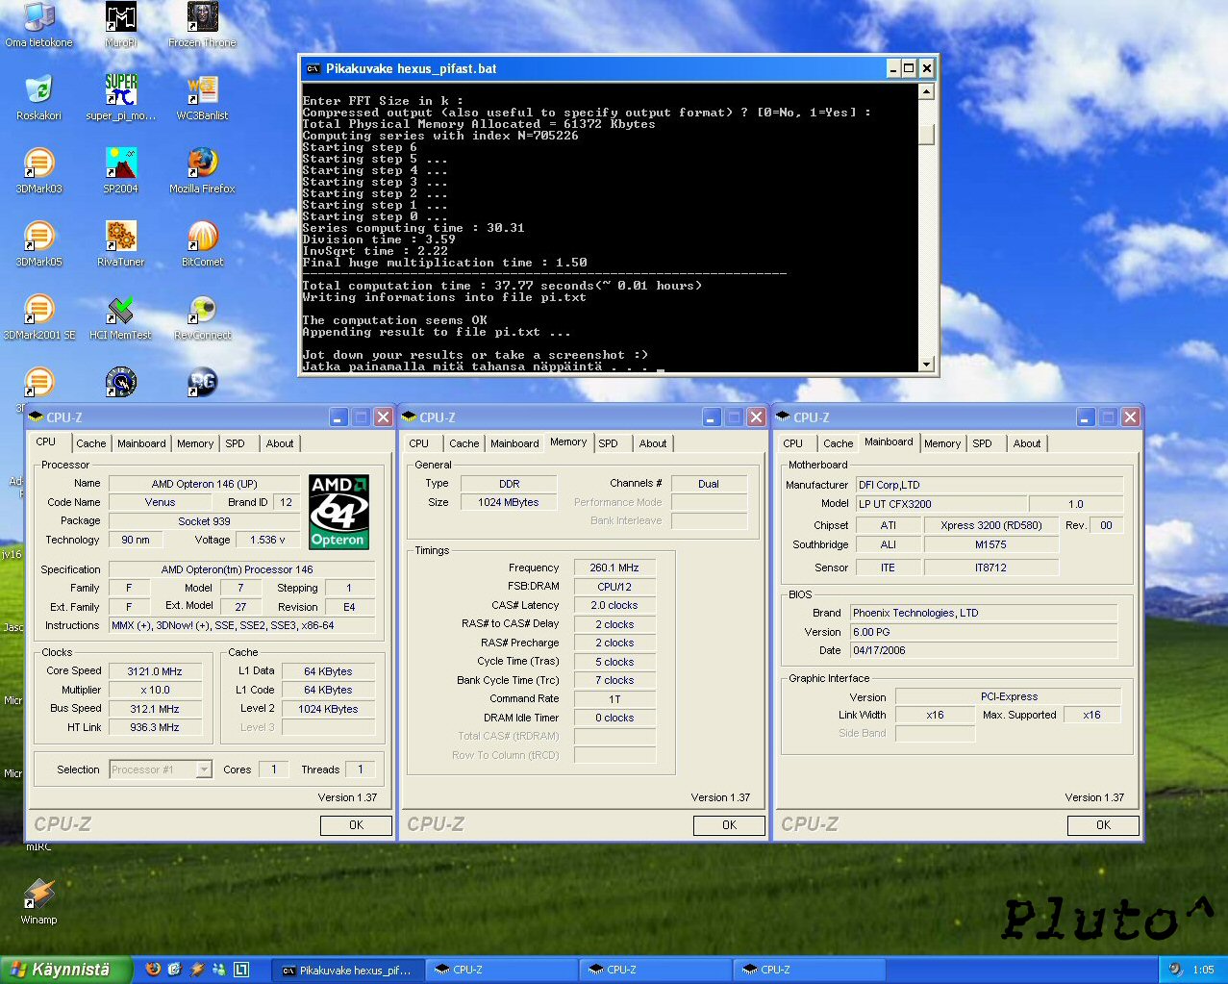
Task: Click the Voltage value 1.536 v
Action: pos(267,540)
